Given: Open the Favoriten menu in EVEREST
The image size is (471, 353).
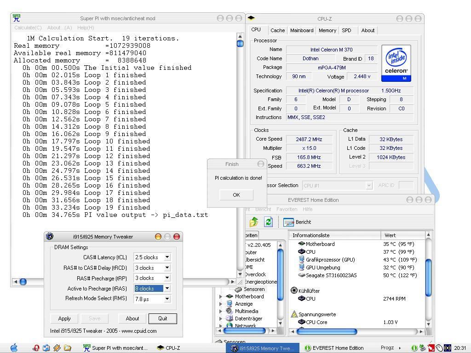Looking at the screenshot, I should coord(287,209).
